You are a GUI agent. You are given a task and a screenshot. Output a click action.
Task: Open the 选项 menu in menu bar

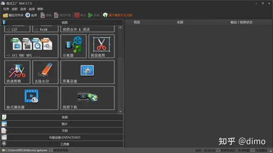click(x=31, y=9)
